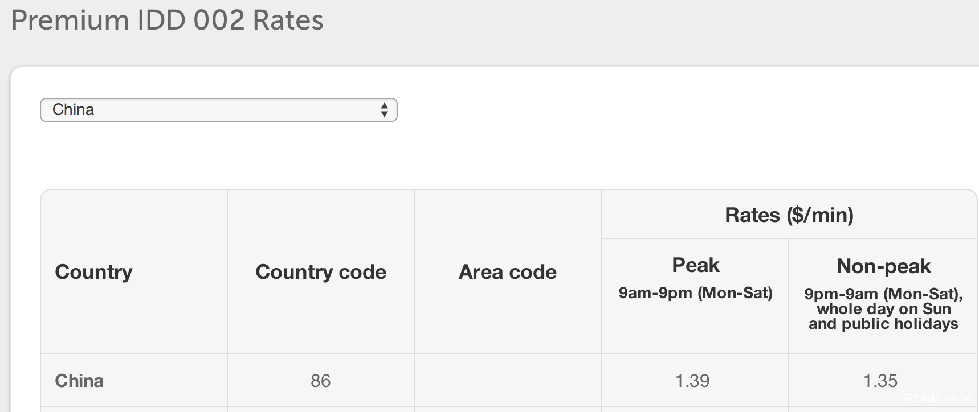This screenshot has width=979, height=412.
Task: Click the non-peak rate value 1.35
Action: coord(880,381)
